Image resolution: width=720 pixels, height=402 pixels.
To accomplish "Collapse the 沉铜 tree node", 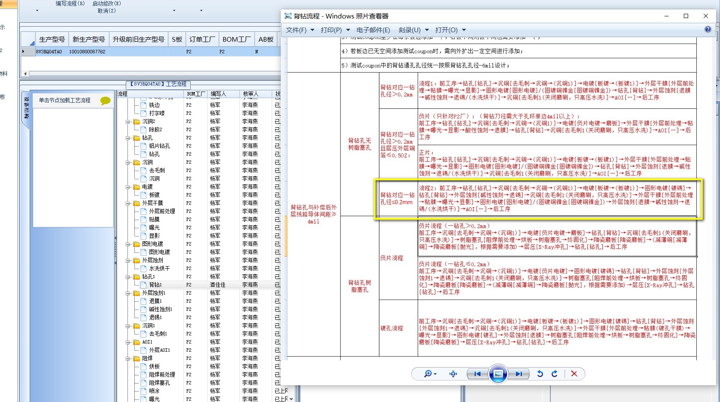I will click(x=128, y=163).
